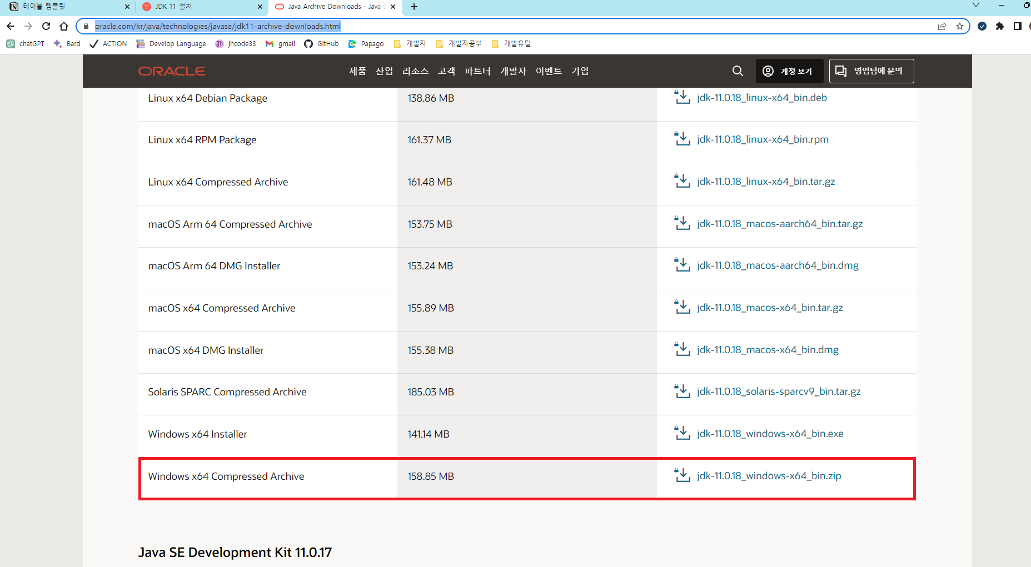This screenshot has width=1031, height=567.
Task: Download icon for linux-x64_bin.deb
Action: 682,97
